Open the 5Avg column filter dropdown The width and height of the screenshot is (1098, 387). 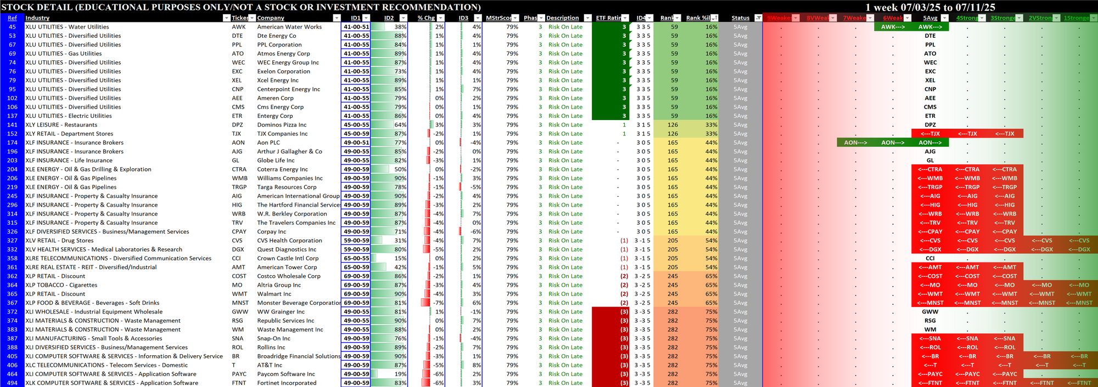tap(944, 18)
